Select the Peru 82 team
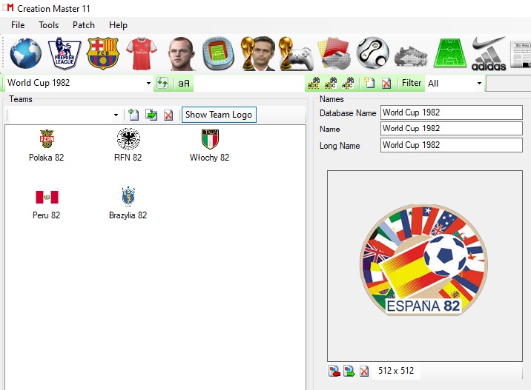531x390 pixels. tap(47, 204)
